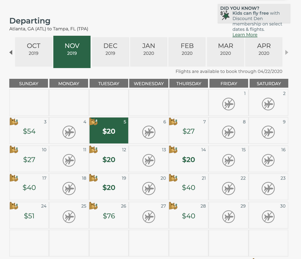Screen dimensions: 301x259
Task: Go to previous months with left arrow
Action: tap(11, 52)
